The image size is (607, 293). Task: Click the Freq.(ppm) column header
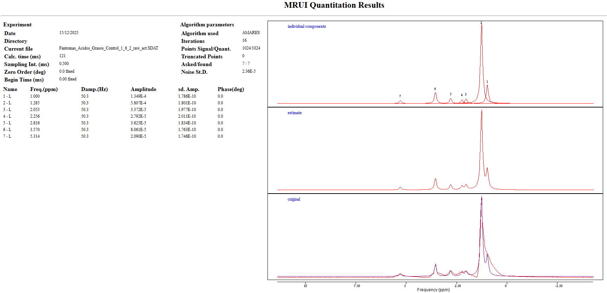pyautogui.click(x=44, y=89)
